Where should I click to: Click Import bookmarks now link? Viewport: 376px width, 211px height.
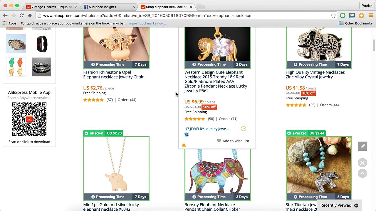click(x=147, y=23)
